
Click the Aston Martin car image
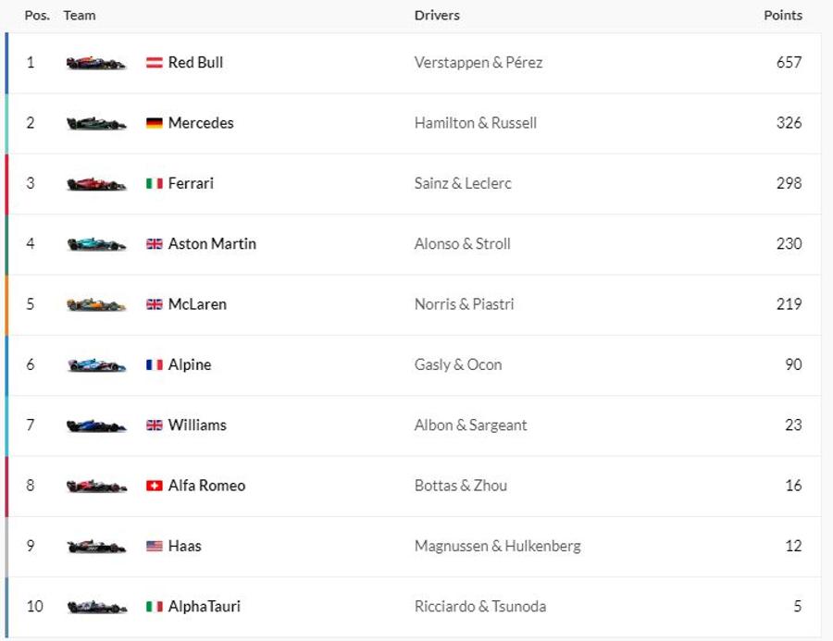pyautogui.click(x=96, y=244)
